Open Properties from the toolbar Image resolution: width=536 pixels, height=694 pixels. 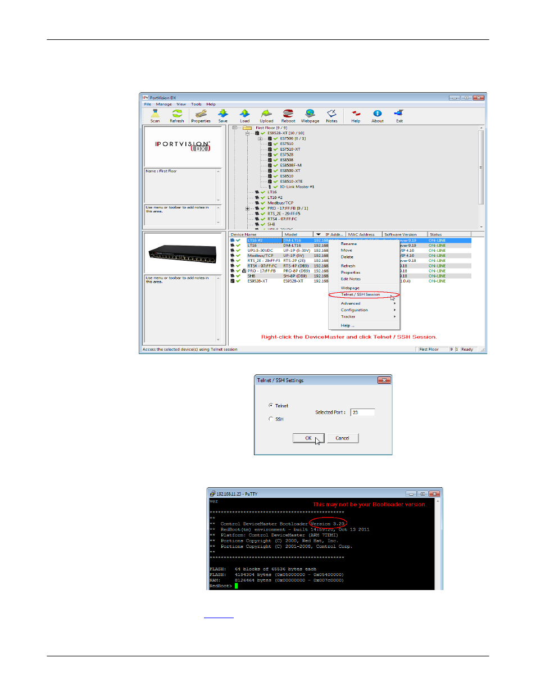pyautogui.click(x=201, y=116)
